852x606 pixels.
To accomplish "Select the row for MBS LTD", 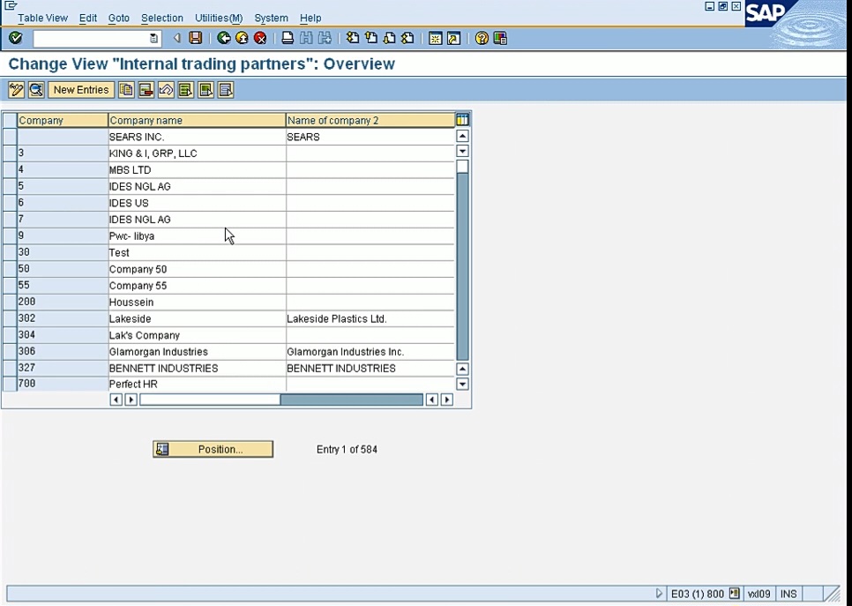I will click(x=10, y=170).
